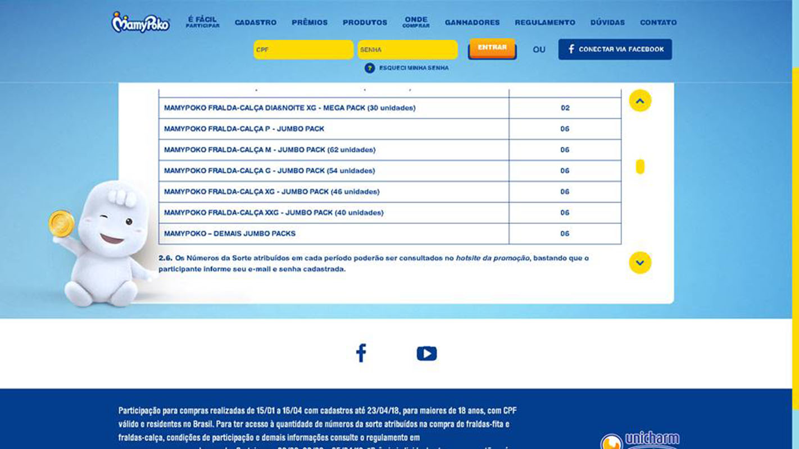Focus the CPF input field
Image resolution: width=799 pixels, height=449 pixels.
(x=303, y=49)
